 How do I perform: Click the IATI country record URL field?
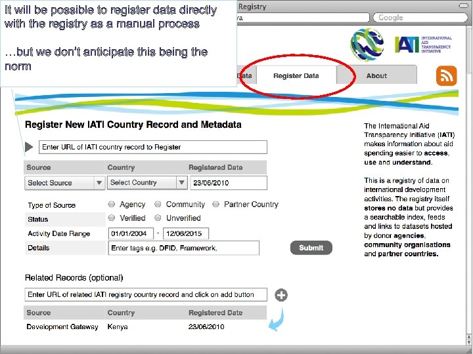click(x=153, y=147)
